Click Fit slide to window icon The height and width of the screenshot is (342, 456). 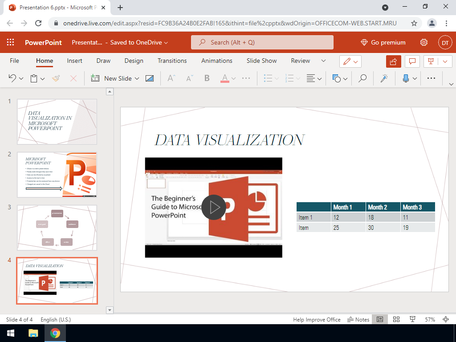[446, 319]
